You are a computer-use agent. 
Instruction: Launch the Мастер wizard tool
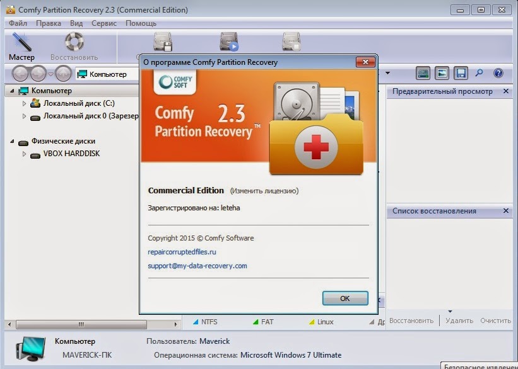(22, 46)
